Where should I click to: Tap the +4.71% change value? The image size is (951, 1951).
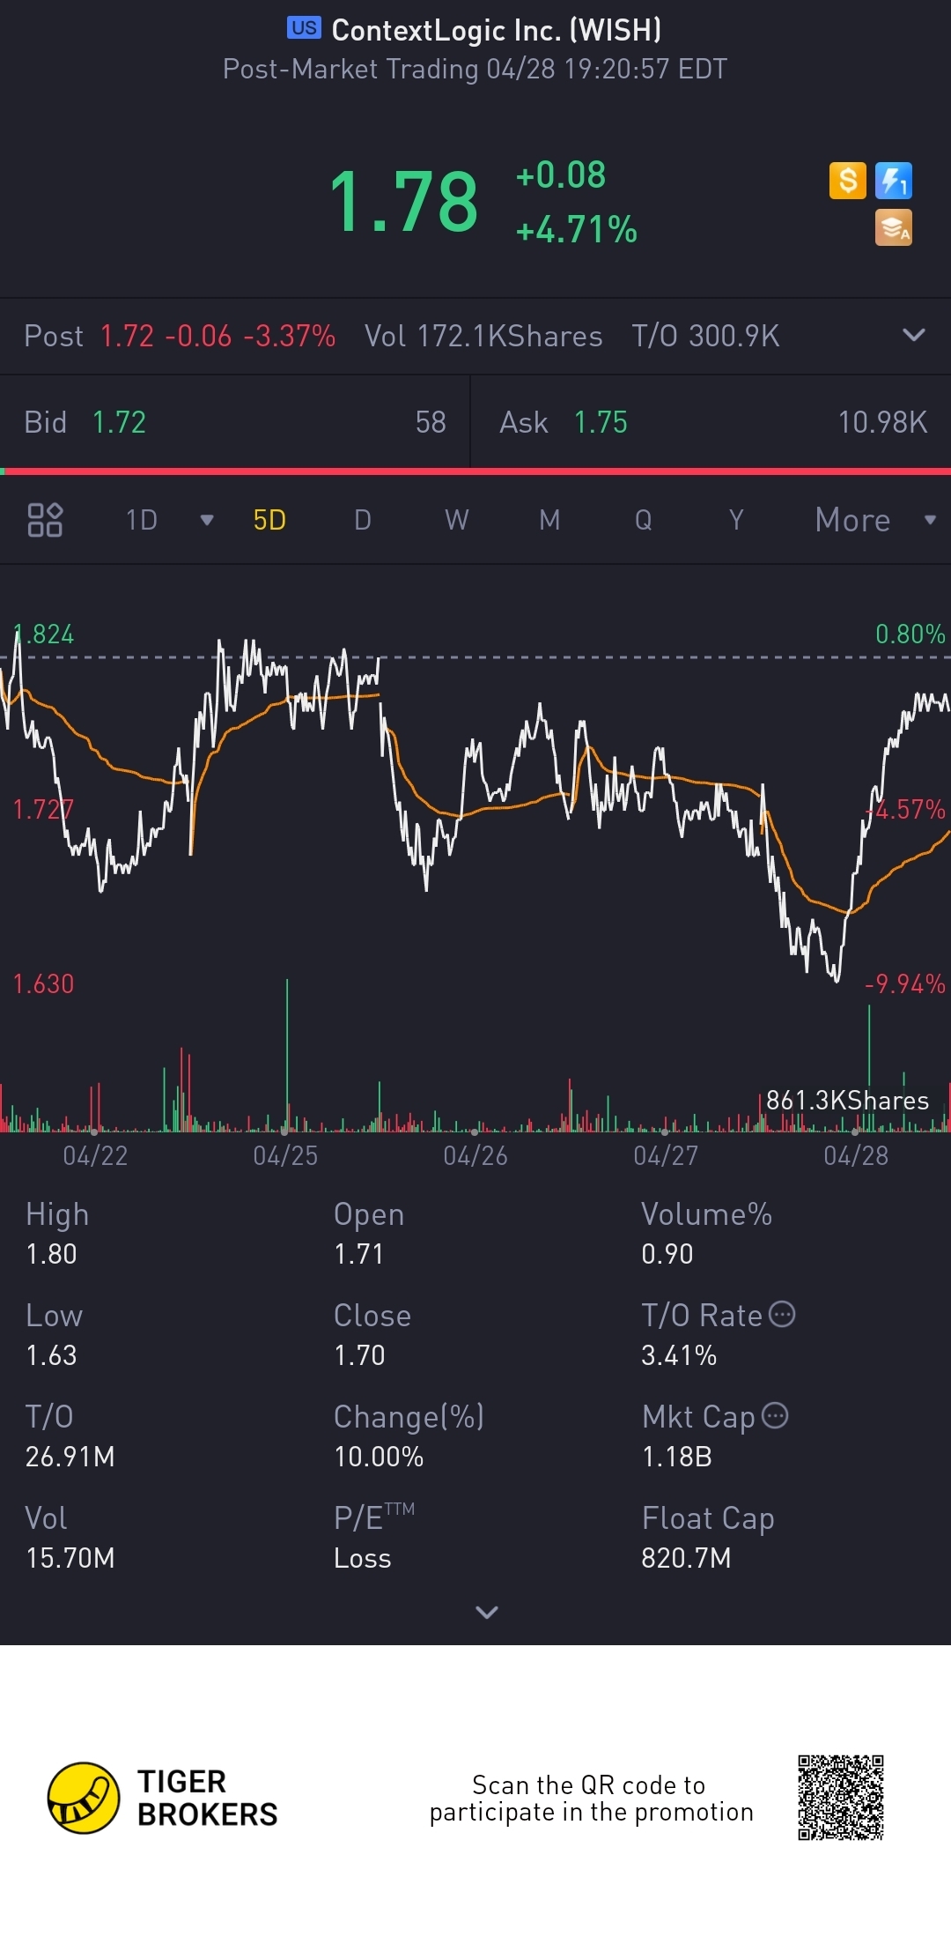(577, 230)
